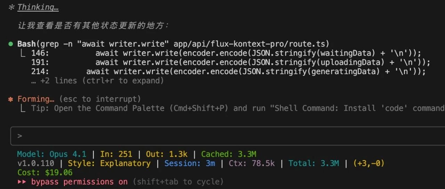This screenshot has width=445, height=189.
Task: Click the Cached: 3.3M status item
Action: pyautogui.click(x=228, y=154)
